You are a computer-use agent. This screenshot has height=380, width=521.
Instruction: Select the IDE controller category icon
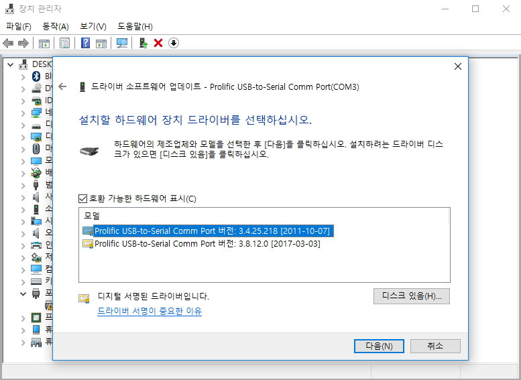(x=36, y=101)
